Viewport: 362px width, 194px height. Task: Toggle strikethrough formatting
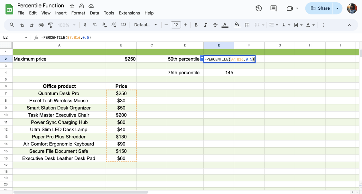[x=215, y=25]
